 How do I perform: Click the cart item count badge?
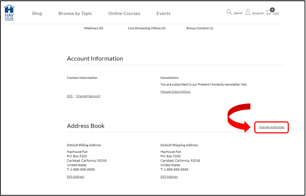272,10
